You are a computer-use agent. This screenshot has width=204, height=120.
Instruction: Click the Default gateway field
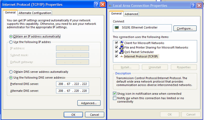click(72, 62)
